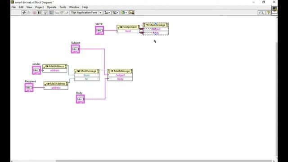Image resolution: width=288 pixels, height=162 pixels.
Task: Click address input of Recipient's MailAddress
Action: click(56, 88)
